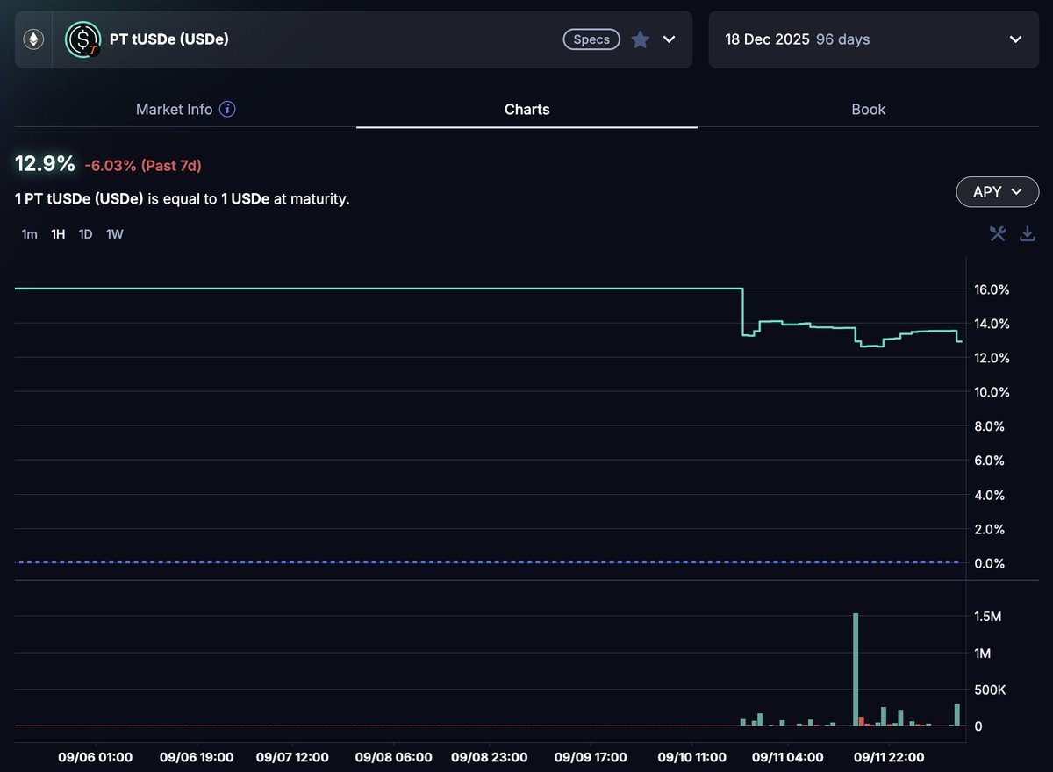Click the PT tUSDe (USDe) market title

(x=169, y=39)
